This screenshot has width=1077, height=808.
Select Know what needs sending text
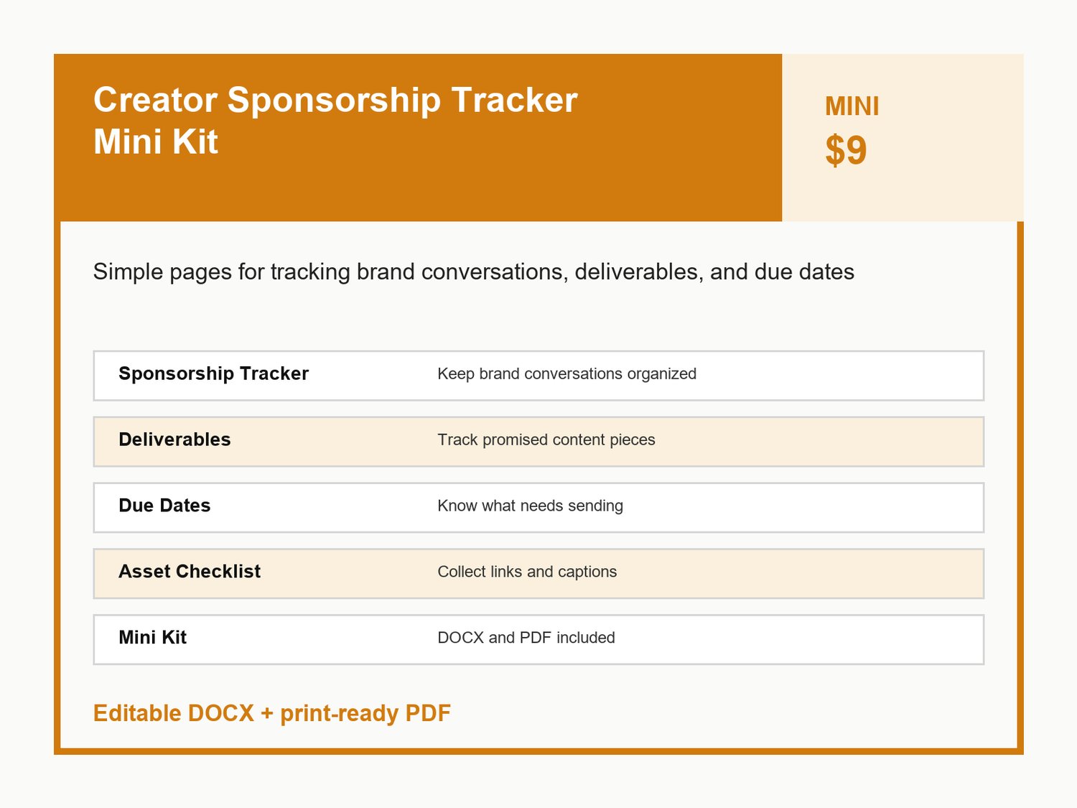point(531,506)
